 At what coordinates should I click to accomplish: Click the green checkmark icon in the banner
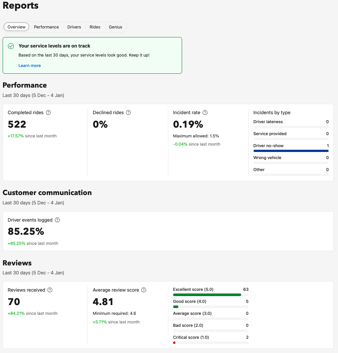click(x=11, y=46)
